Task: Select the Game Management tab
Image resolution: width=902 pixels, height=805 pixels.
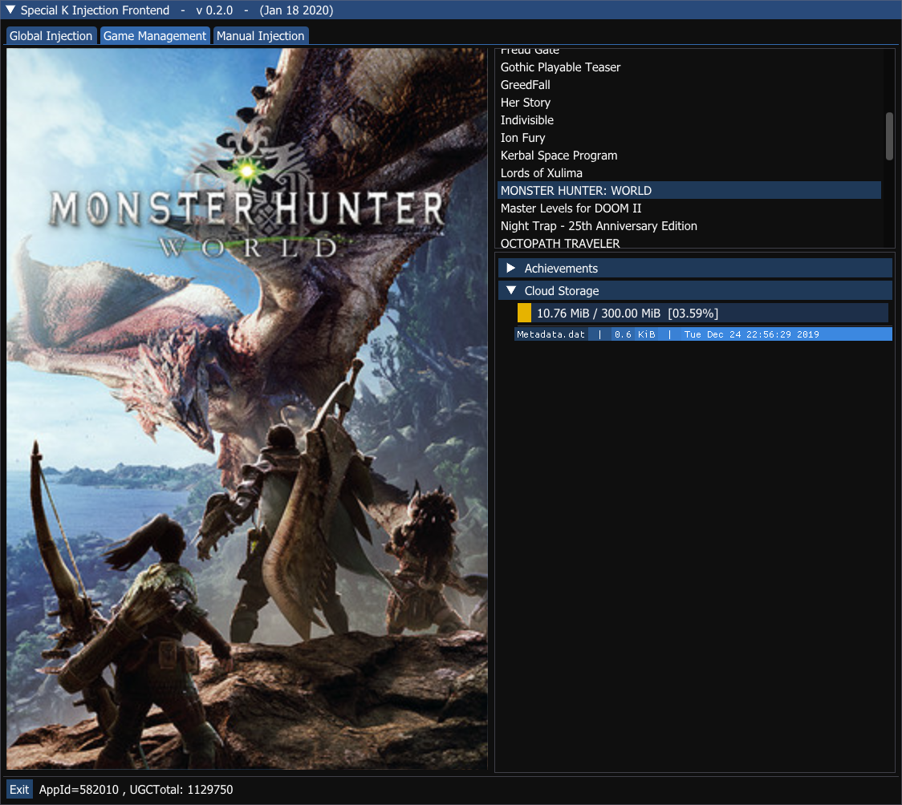Action: pos(155,36)
